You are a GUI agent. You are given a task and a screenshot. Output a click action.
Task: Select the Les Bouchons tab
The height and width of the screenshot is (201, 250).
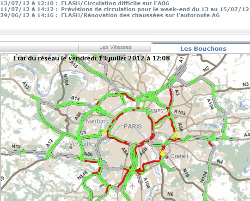coord(203,48)
